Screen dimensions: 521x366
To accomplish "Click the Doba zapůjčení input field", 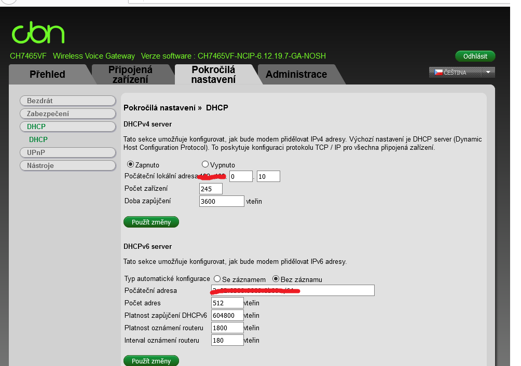I will [222, 201].
